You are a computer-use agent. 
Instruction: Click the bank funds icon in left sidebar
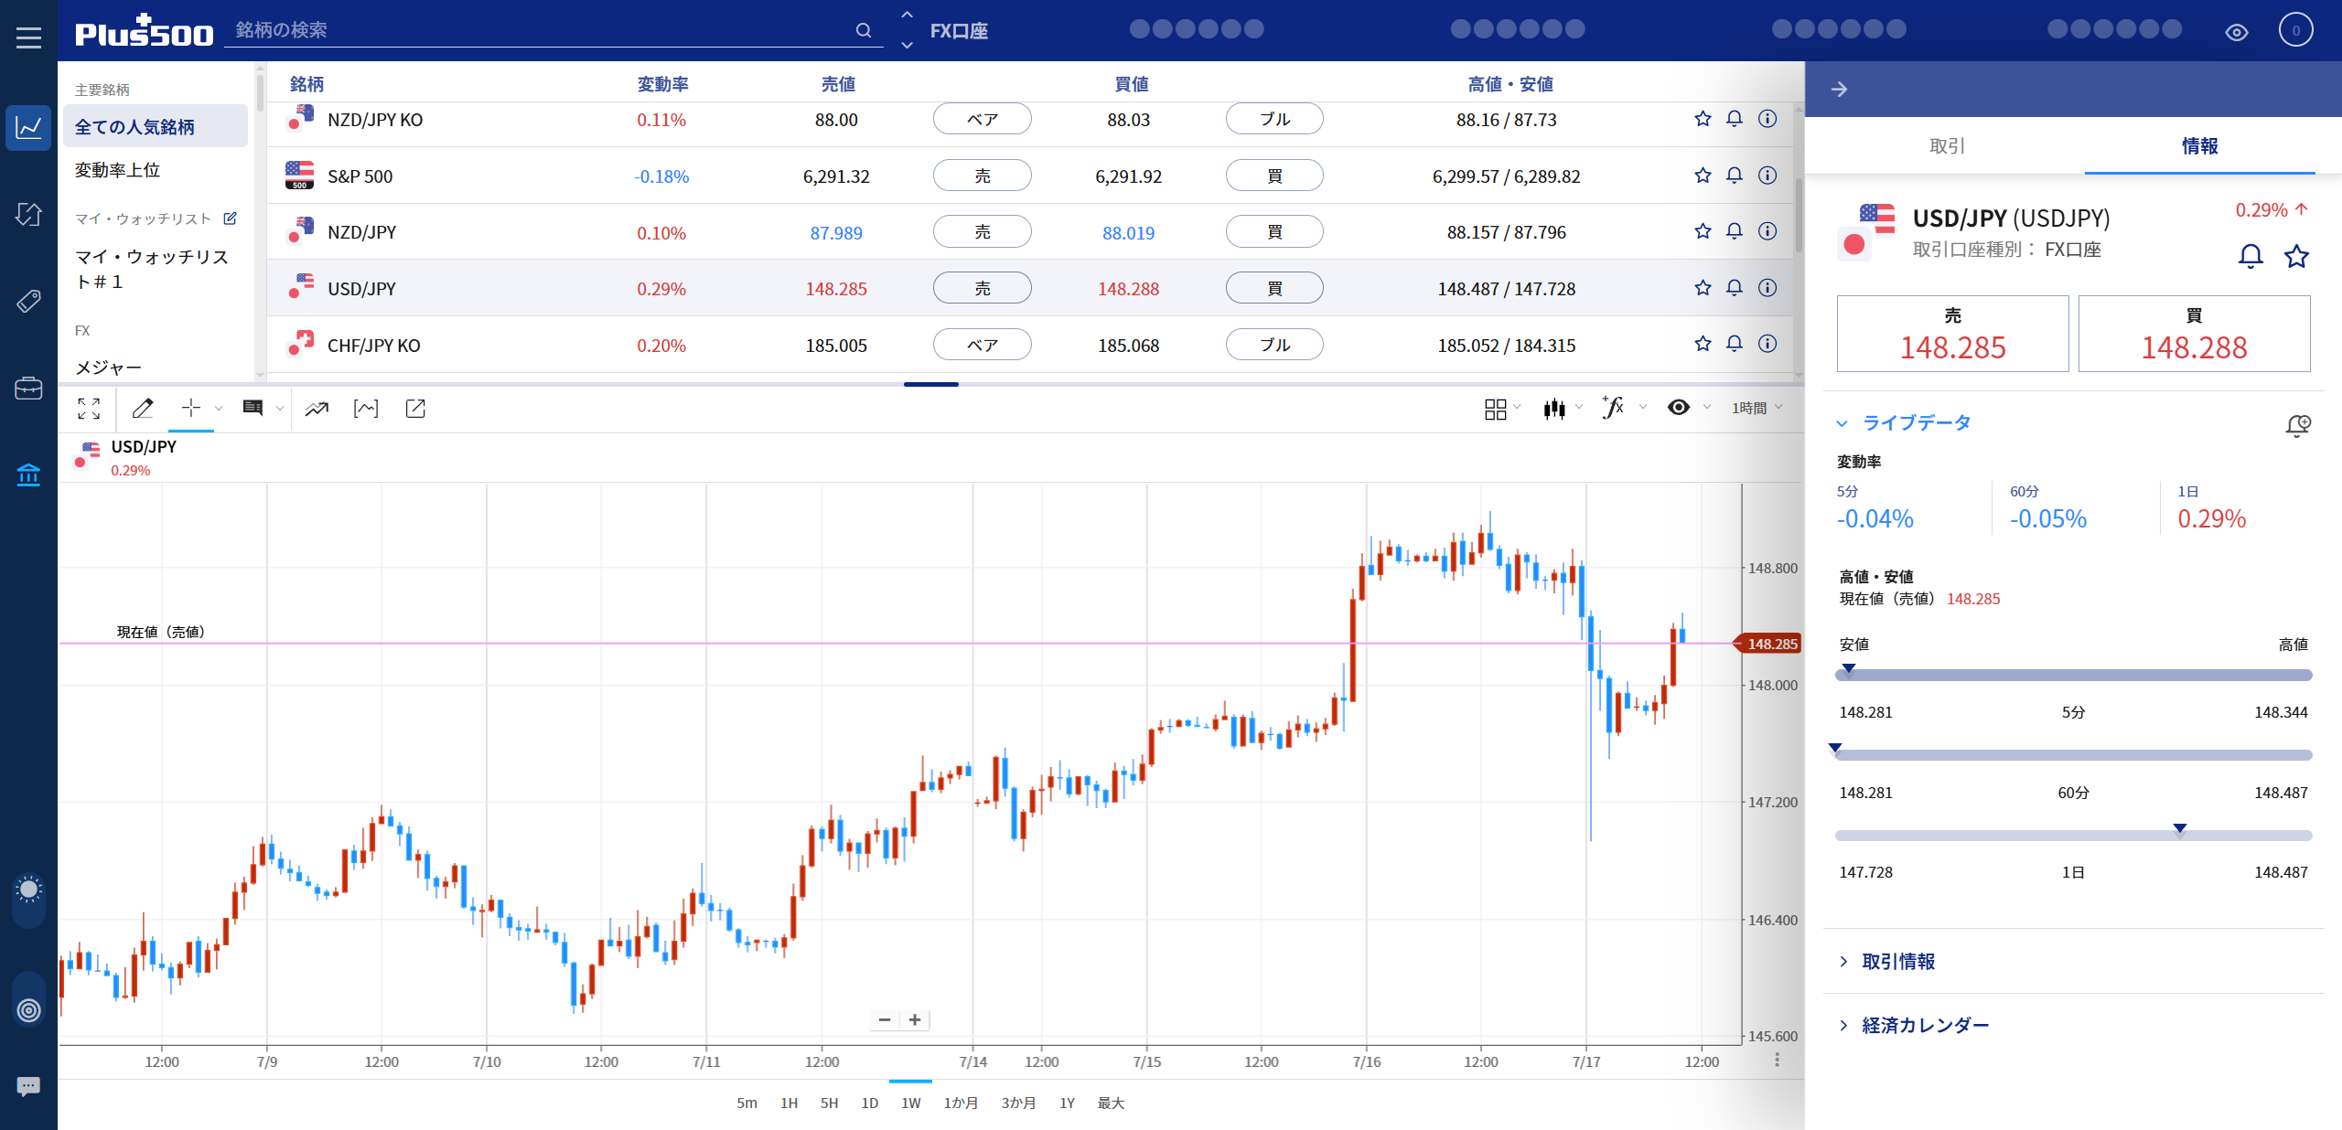coord(28,474)
